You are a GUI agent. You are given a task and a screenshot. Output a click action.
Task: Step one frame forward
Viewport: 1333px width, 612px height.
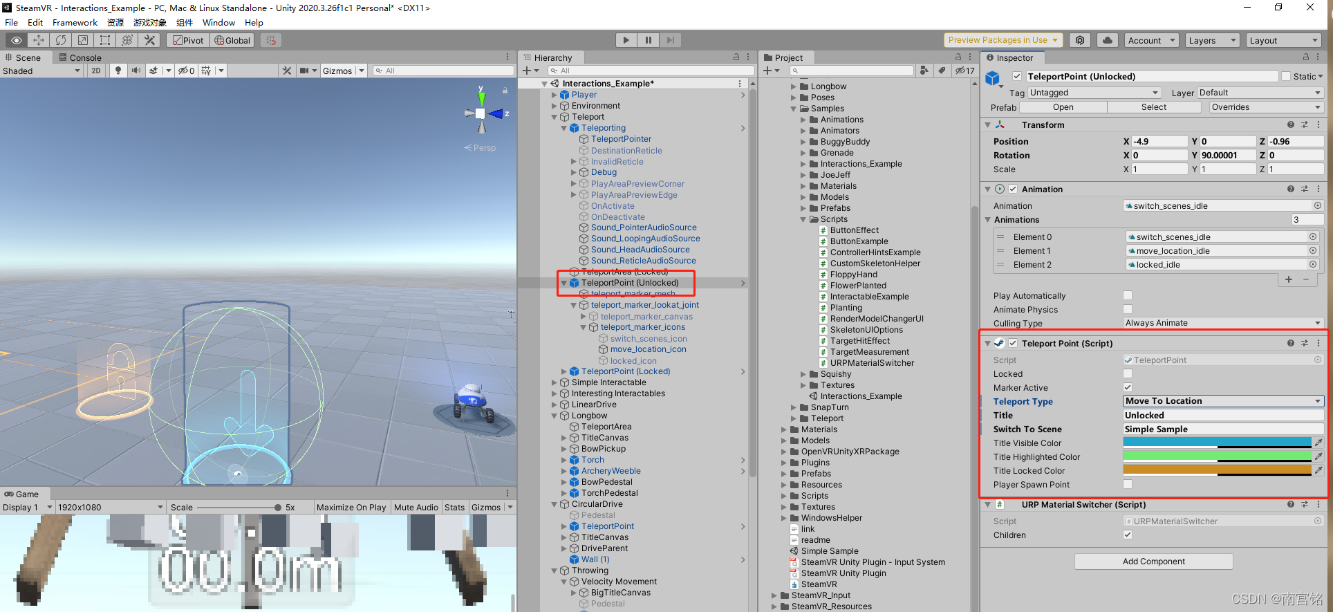[x=670, y=40]
